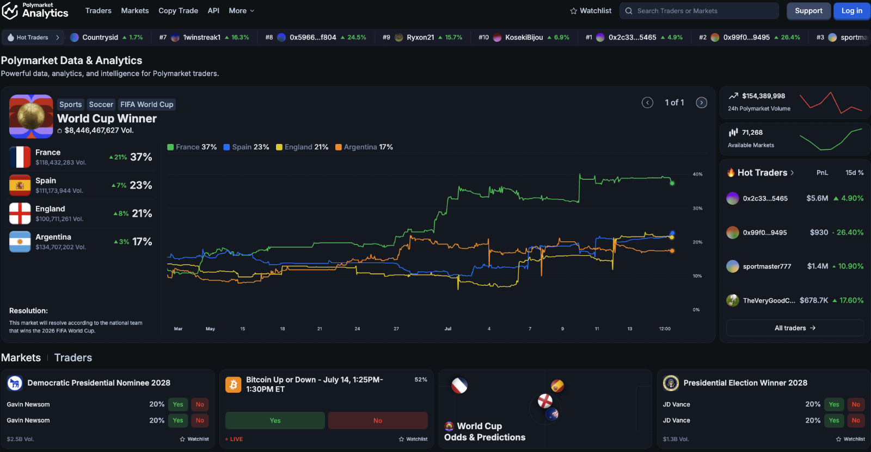Click the All traders button
The image size is (871, 452).
point(795,328)
